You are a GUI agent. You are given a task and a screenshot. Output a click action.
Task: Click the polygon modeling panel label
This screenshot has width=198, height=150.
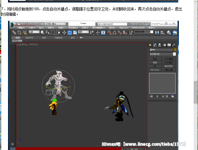[x=17, y=41]
